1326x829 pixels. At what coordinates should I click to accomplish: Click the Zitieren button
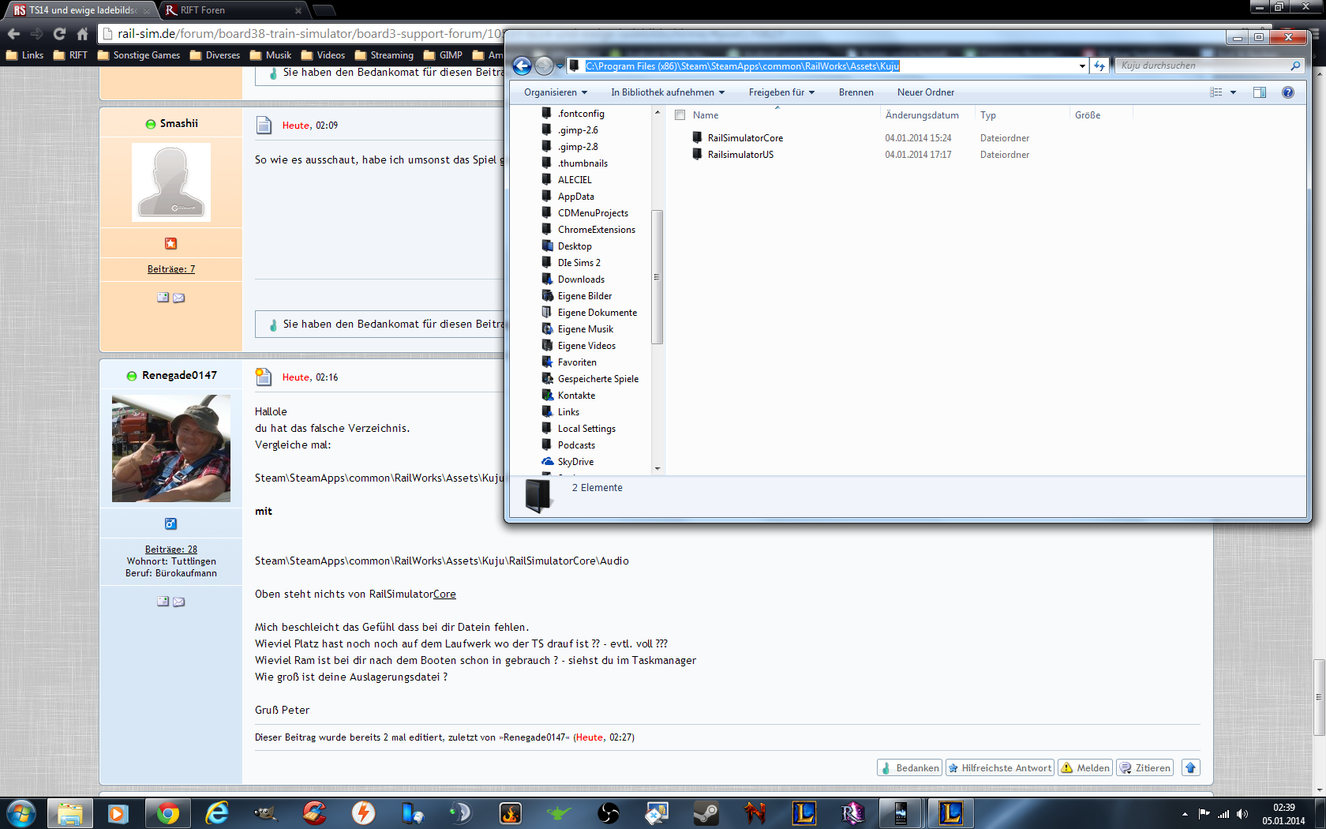pyautogui.click(x=1144, y=767)
